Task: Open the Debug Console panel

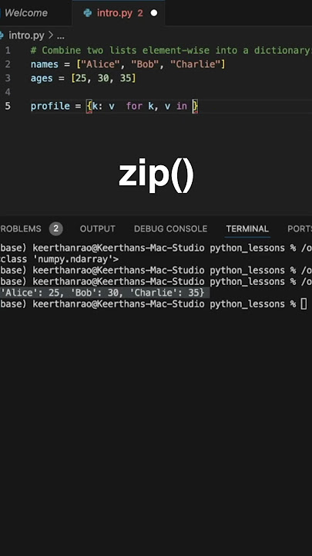Action: pos(170,229)
